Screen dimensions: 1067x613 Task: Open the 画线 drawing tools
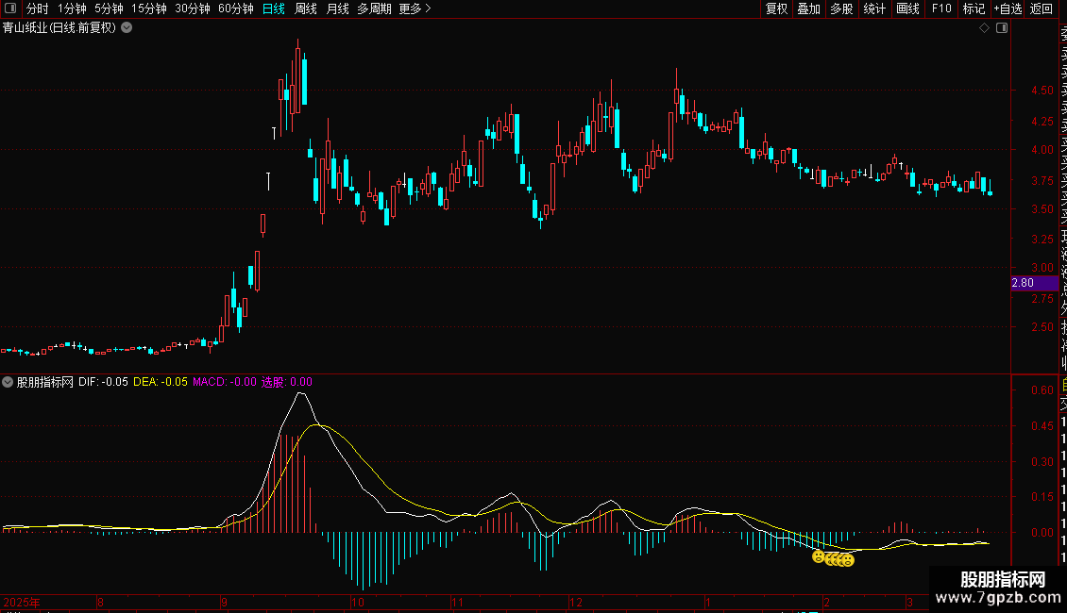907,8
